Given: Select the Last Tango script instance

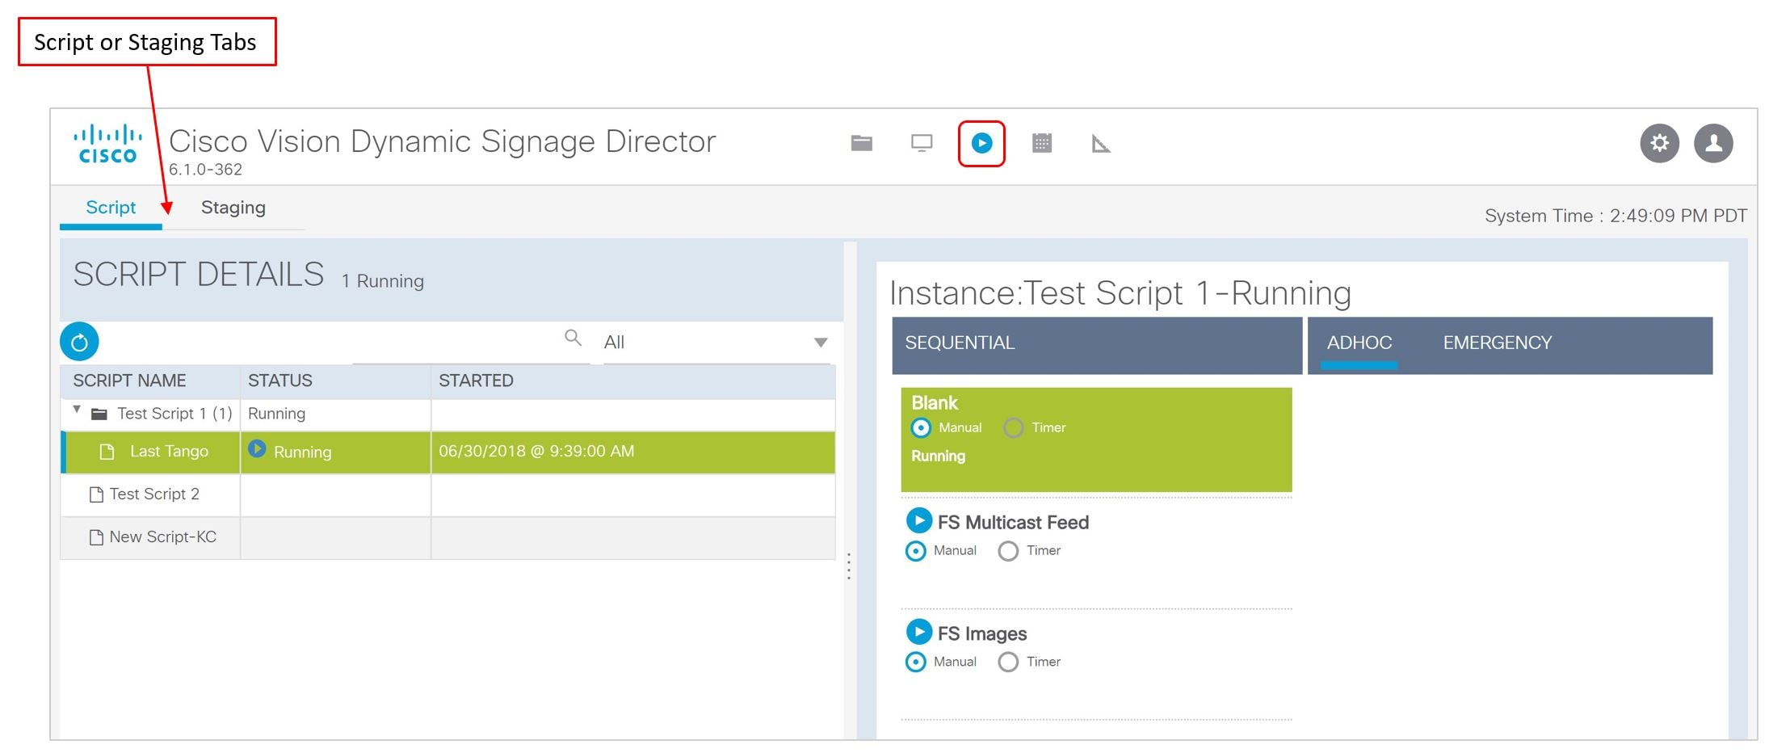Looking at the screenshot, I should (448, 452).
